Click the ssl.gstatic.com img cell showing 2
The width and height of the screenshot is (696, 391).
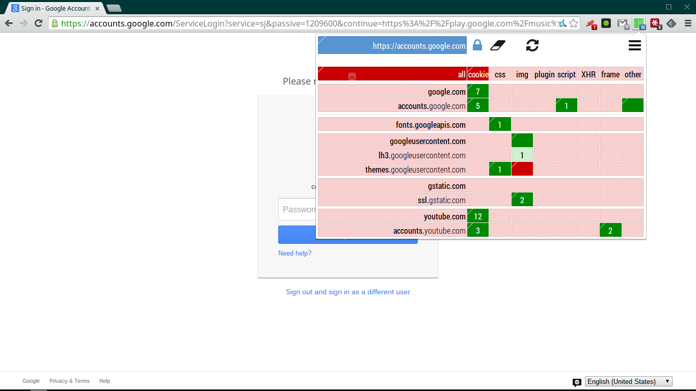(x=522, y=200)
